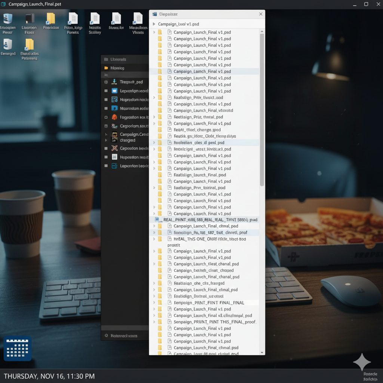Toggle the checkbox next to Trepsét_ped

[x=106, y=82]
